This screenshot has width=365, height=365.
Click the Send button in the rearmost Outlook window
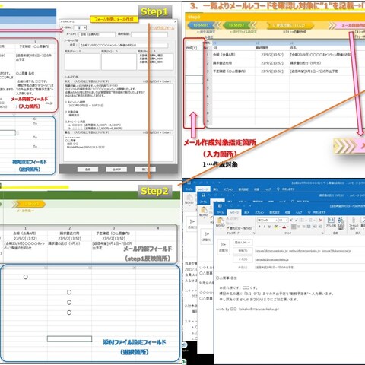coord(192,224)
